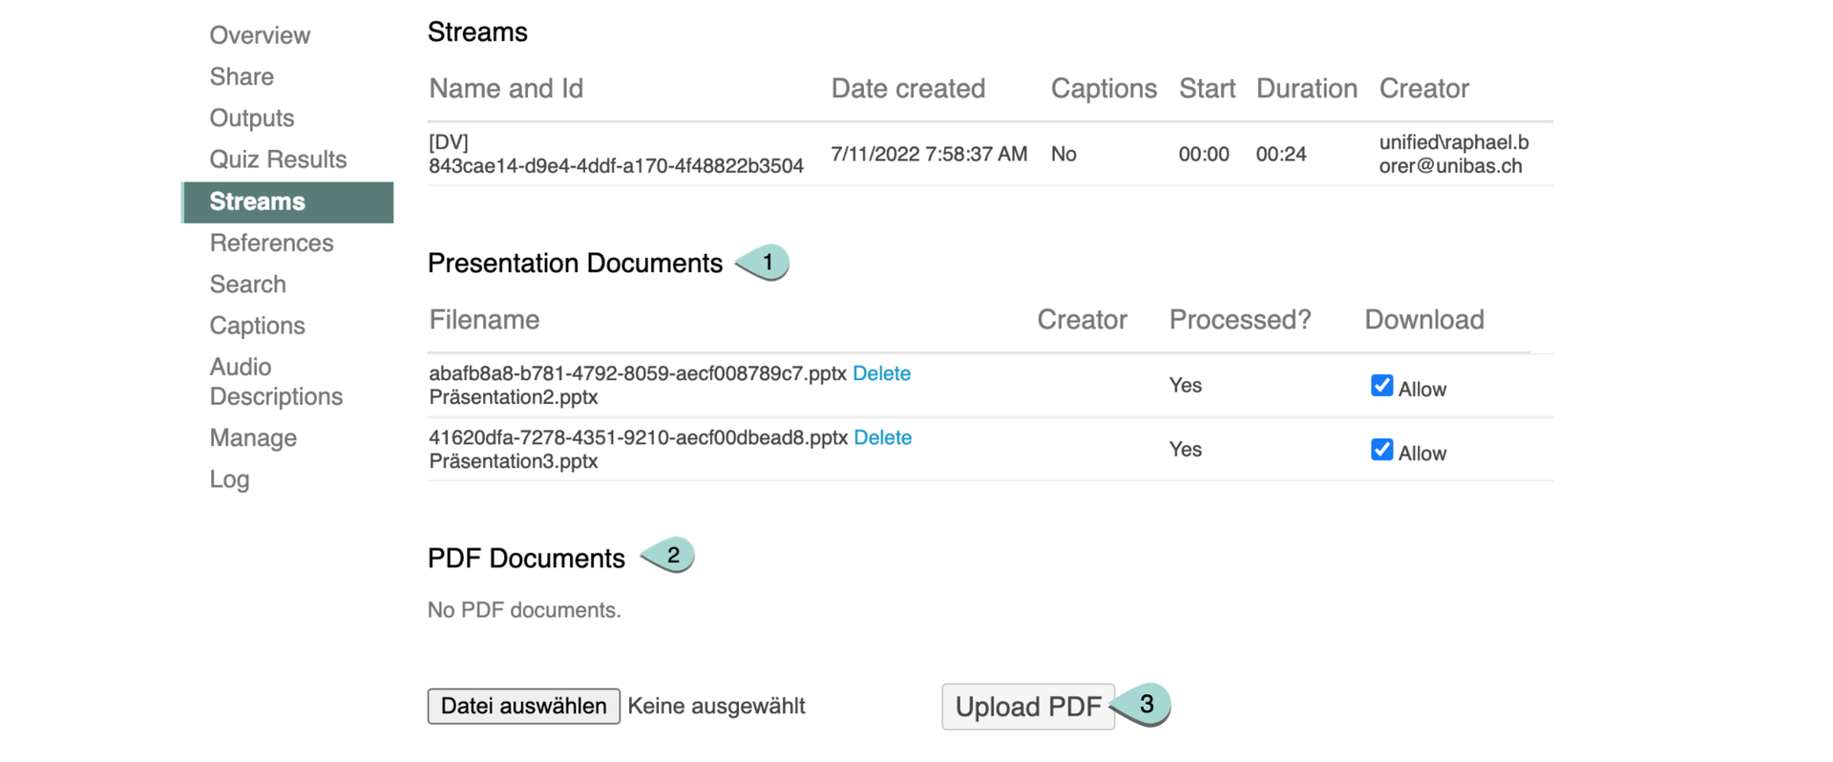Viewport: 1833px width, 762px height.
Task: Click callout marker 2 beside PDF Documents
Action: click(x=671, y=556)
